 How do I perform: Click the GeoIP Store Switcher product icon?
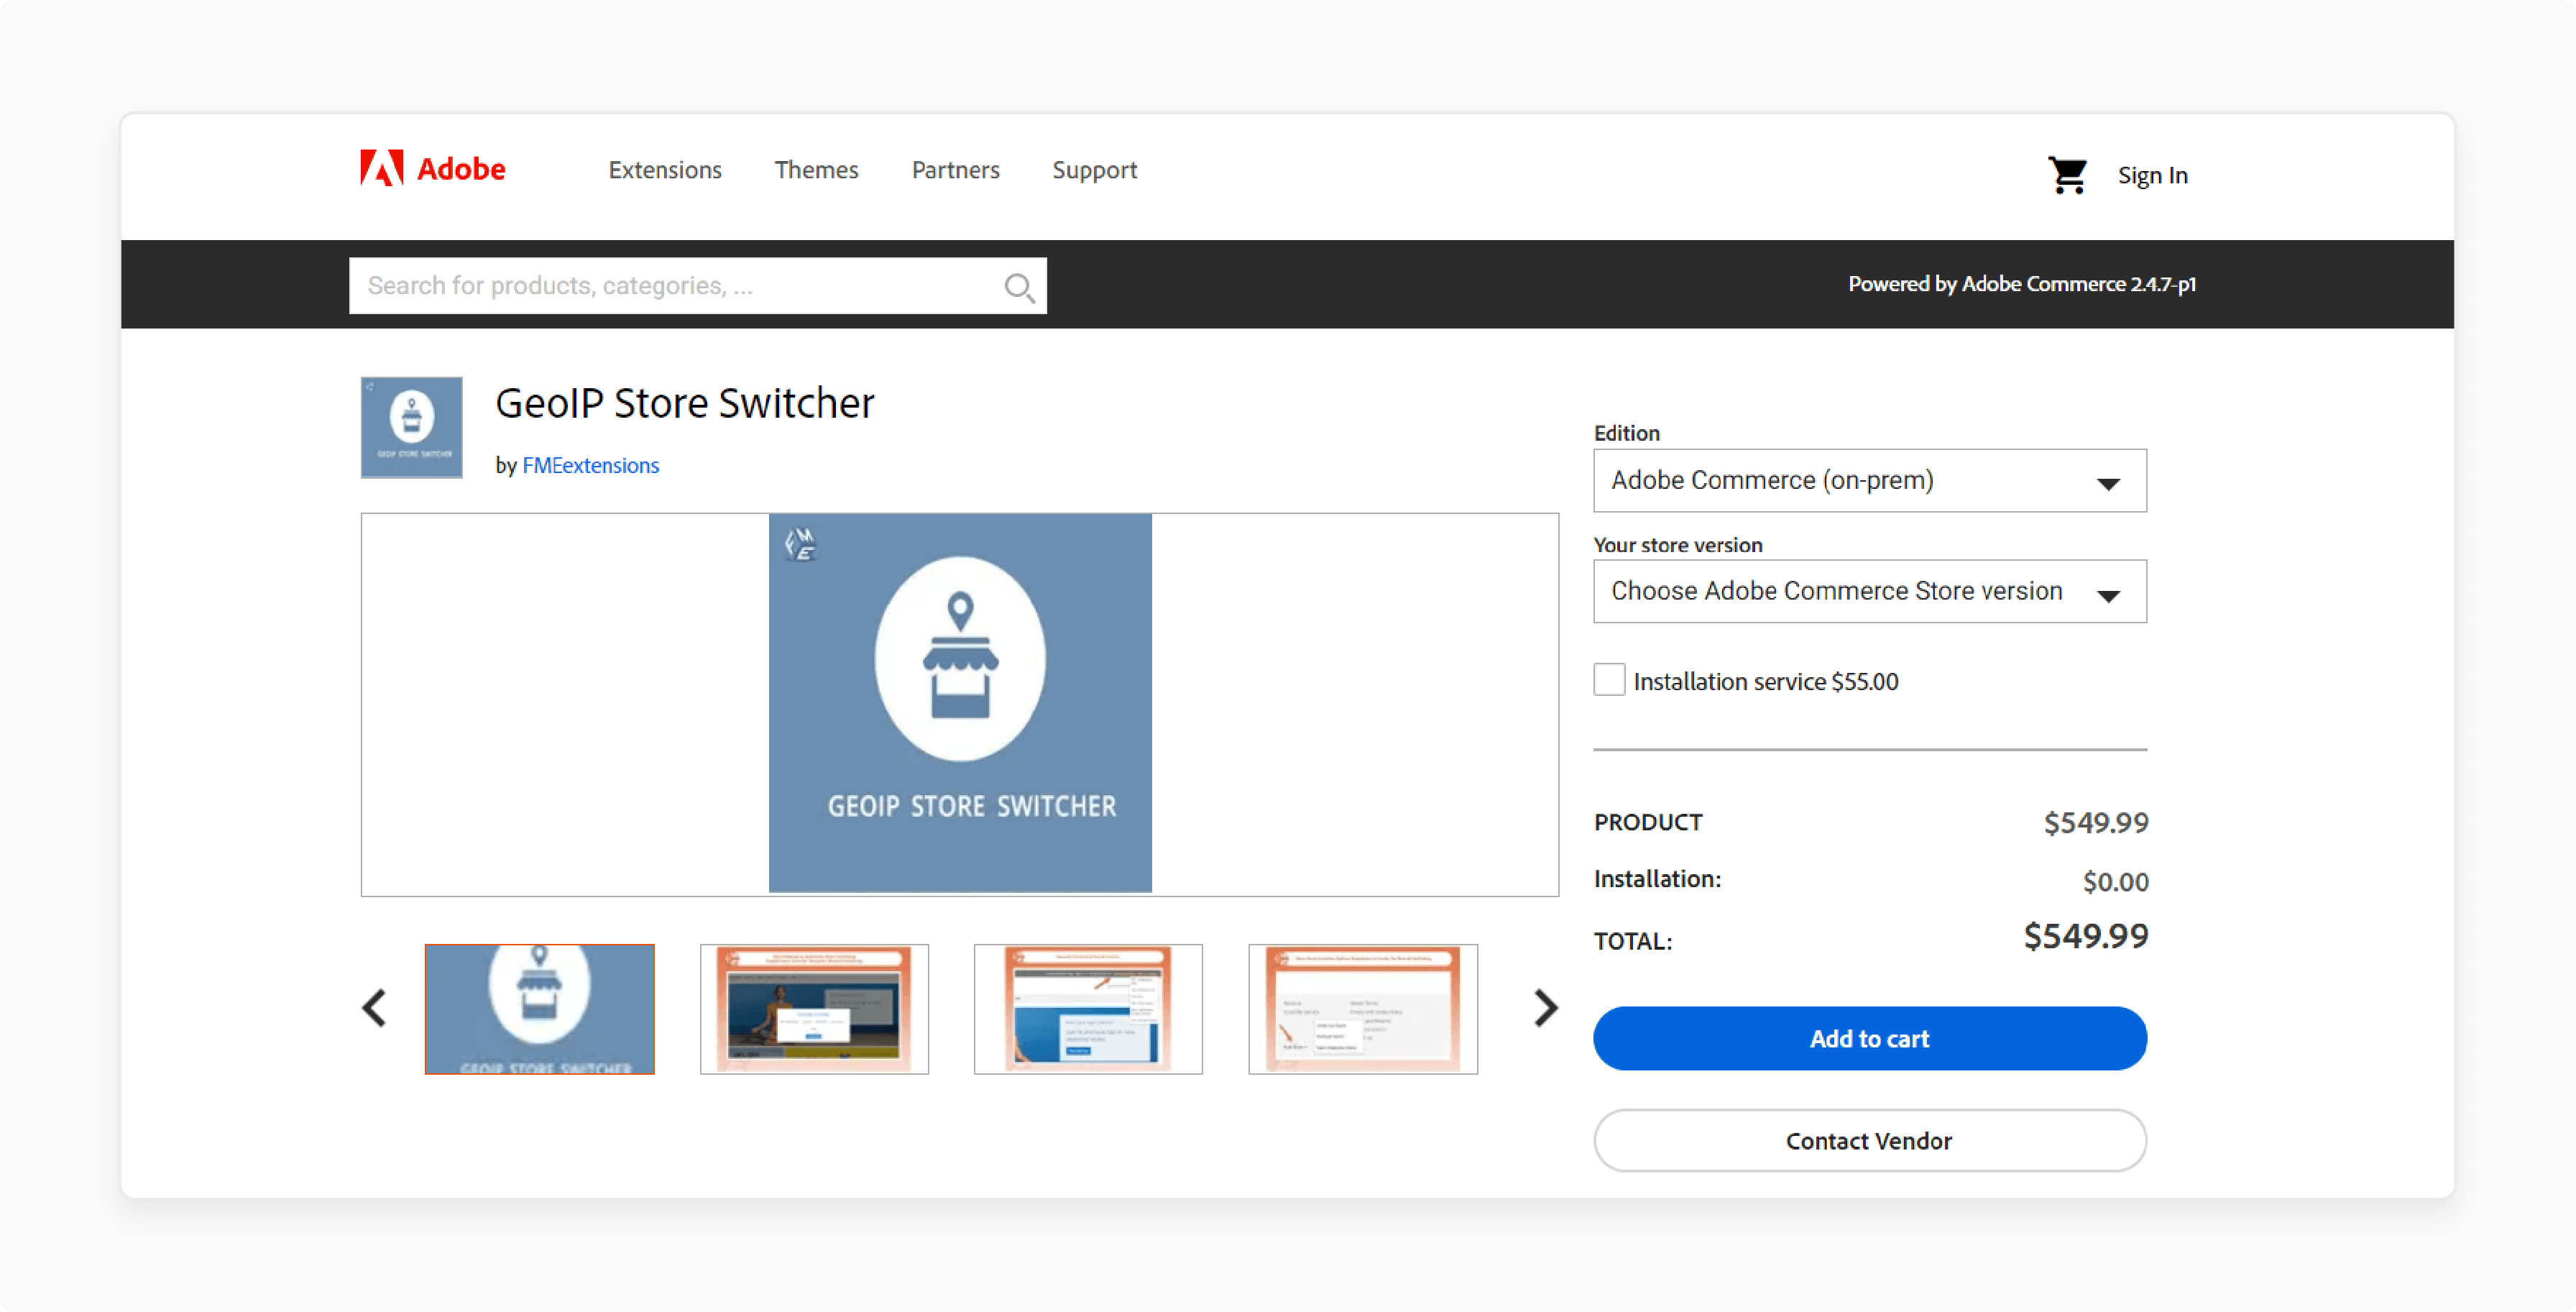(x=411, y=427)
